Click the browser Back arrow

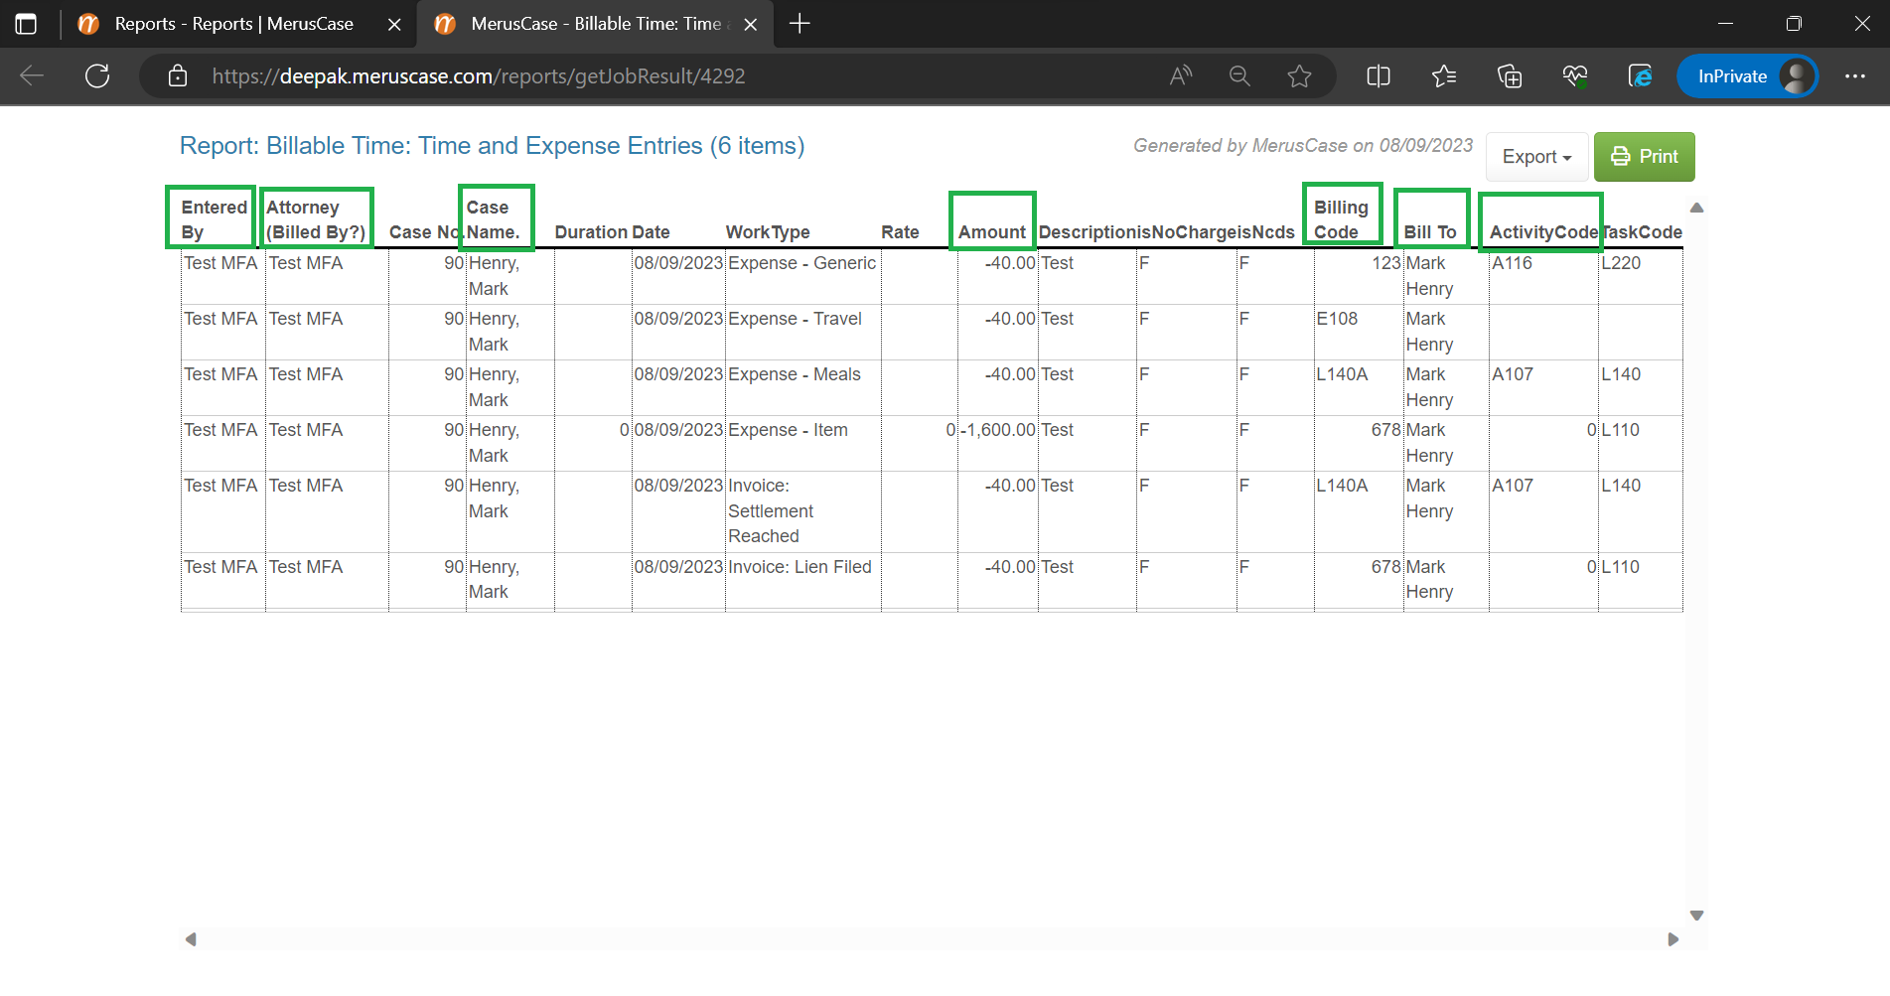(x=32, y=76)
